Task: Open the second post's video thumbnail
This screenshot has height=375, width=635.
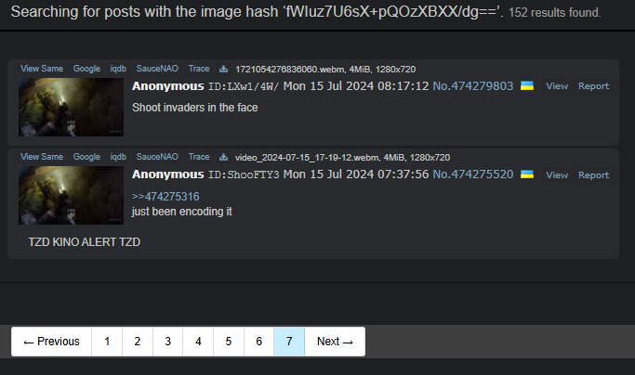Action: point(71,195)
